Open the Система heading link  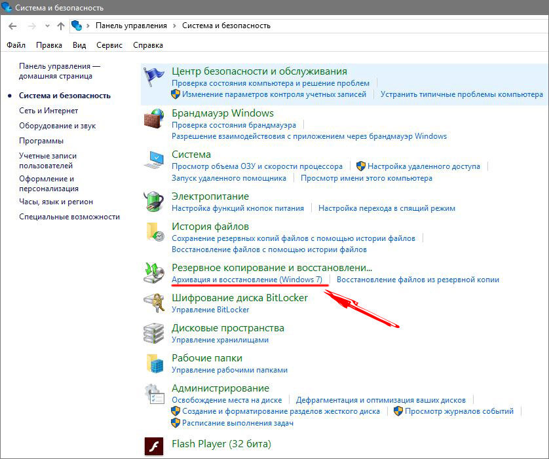coord(191,155)
